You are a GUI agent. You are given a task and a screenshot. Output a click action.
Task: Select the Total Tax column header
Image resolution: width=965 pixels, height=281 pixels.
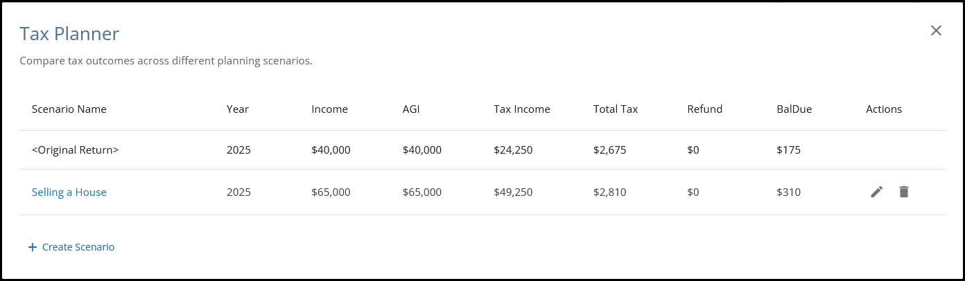point(616,109)
